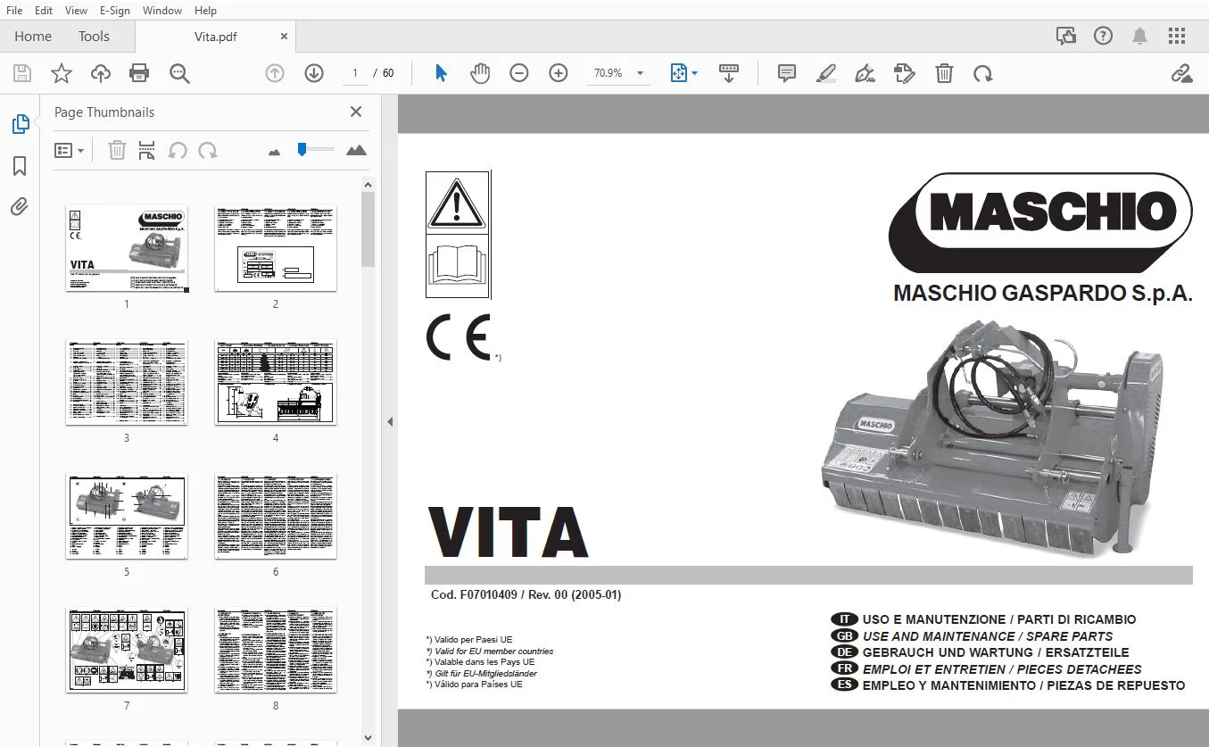Delete selected thumbnail pages with trash icon

point(117,150)
